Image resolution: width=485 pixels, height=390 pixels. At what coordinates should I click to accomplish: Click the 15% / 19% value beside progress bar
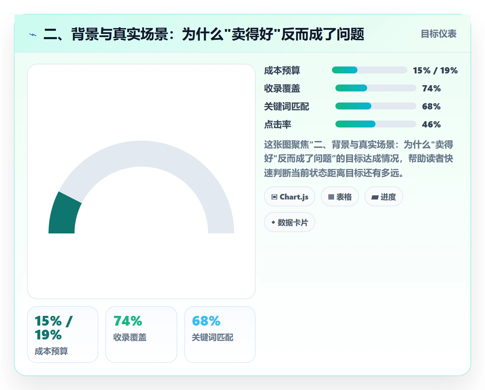435,70
